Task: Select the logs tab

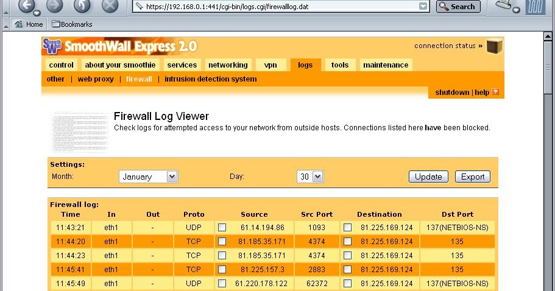Action: coord(305,65)
